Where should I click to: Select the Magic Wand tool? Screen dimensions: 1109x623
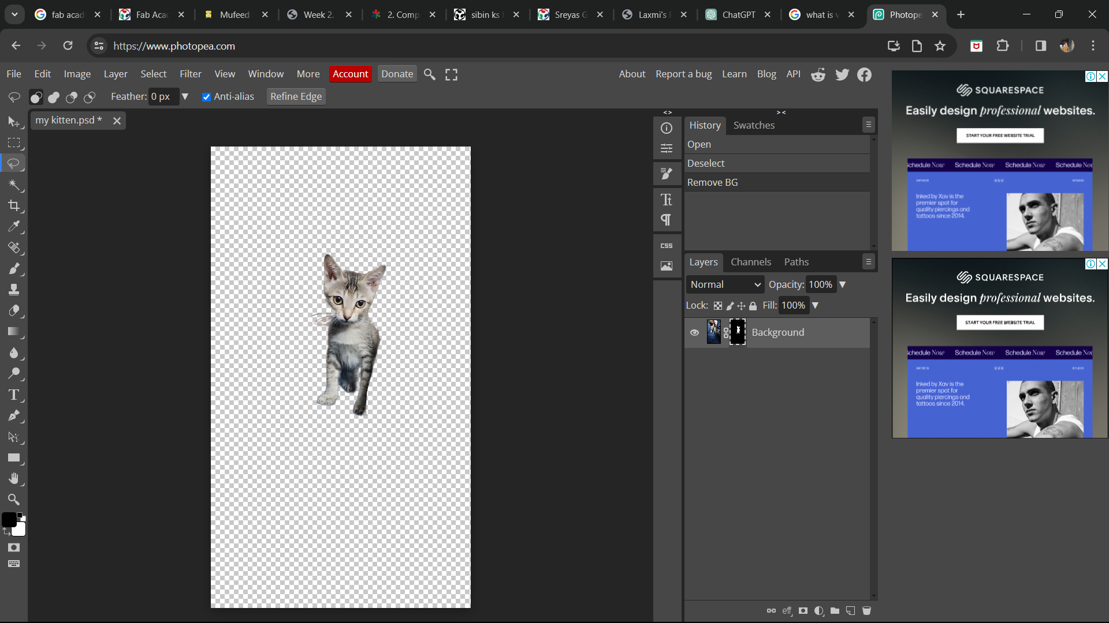pyautogui.click(x=14, y=185)
